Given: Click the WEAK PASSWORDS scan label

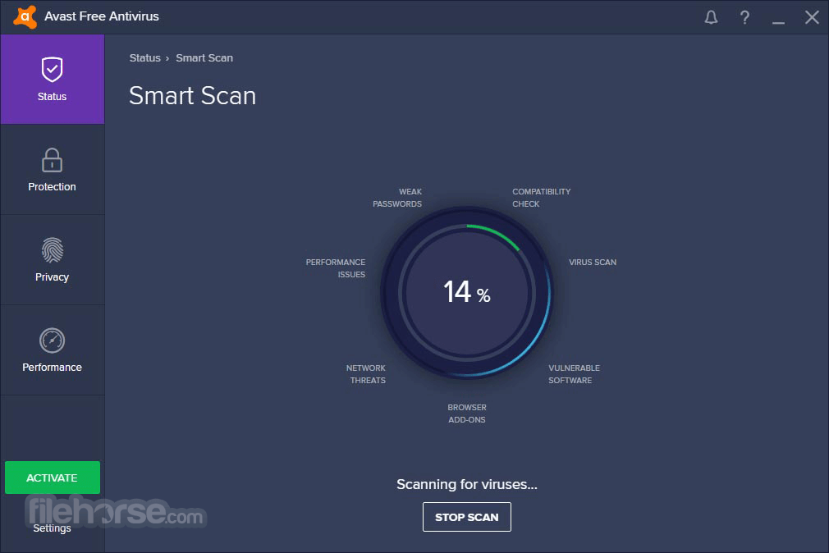Looking at the screenshot, I should pyautogui.click(x=397, y=198).
